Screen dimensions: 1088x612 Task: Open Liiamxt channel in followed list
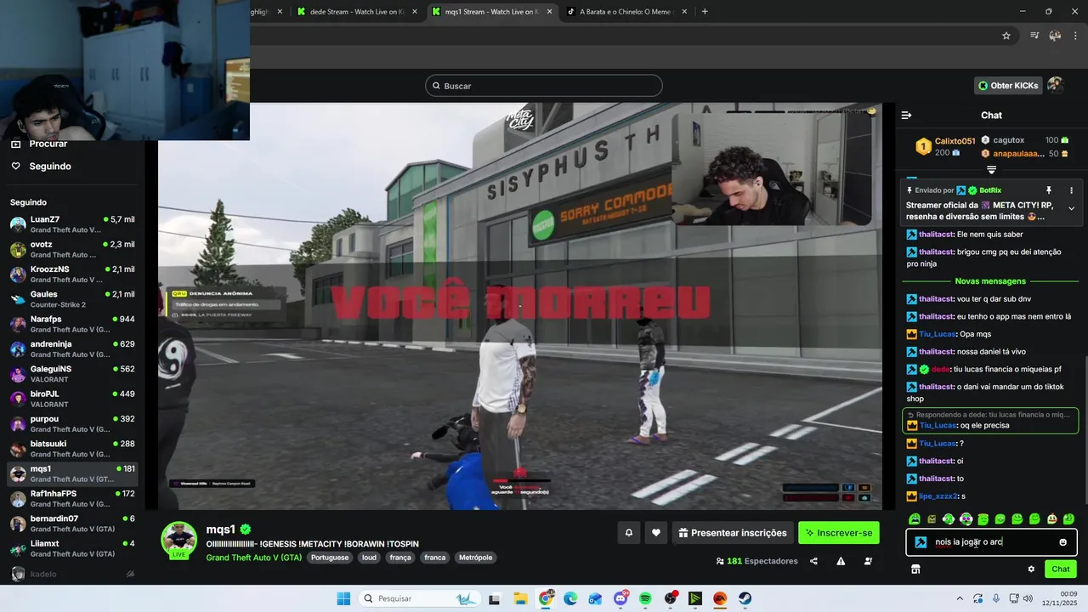coord(72,548)
